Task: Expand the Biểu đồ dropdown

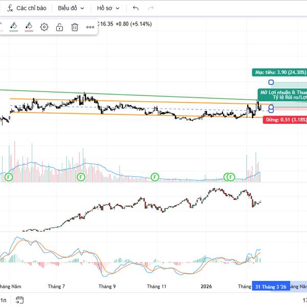Action: (x=71, y=8)
